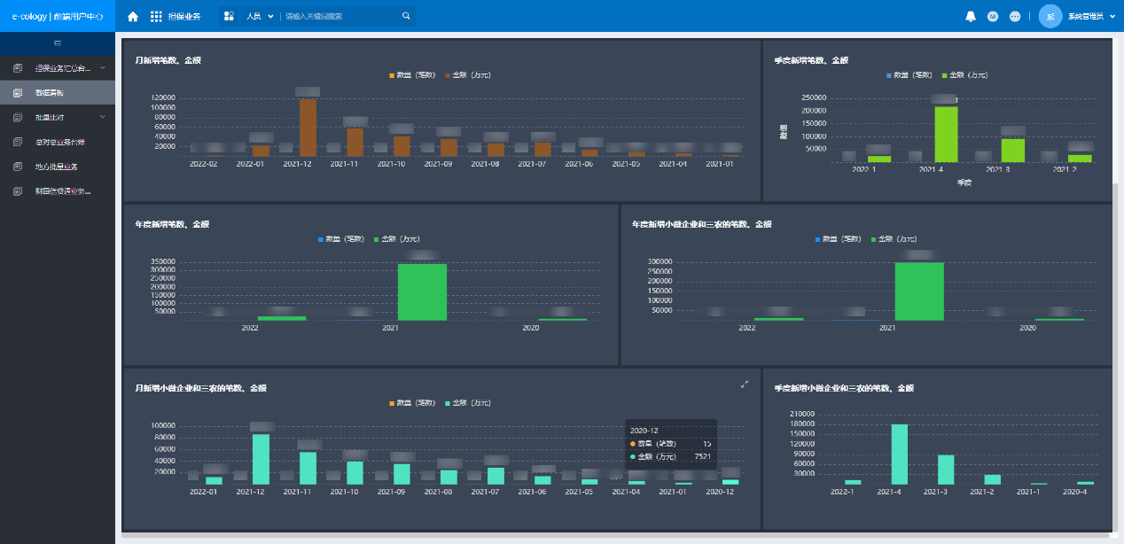Toggle teal 金额 legend in 月新增小微企业和三农 chart
This screenshot has height=544, width=1124.
tap(467, 403)
